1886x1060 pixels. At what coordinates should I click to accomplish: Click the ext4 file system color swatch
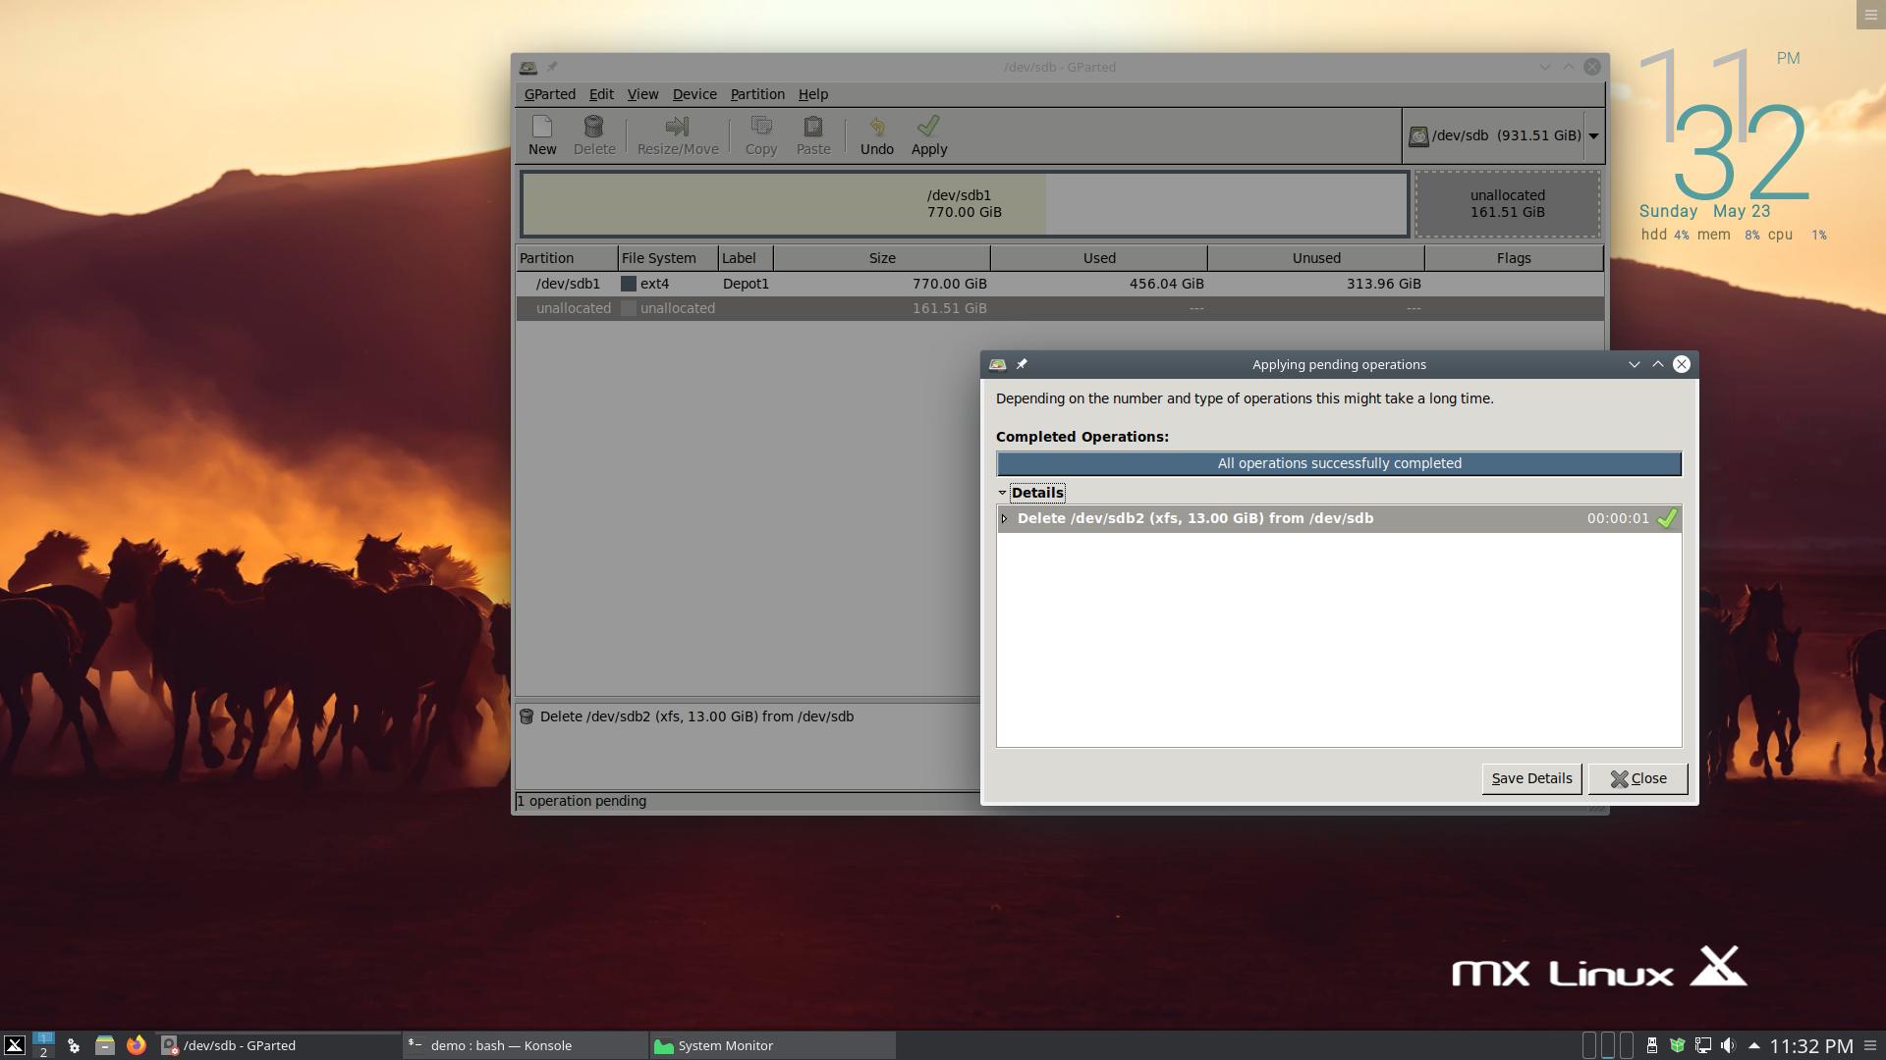click(x=629, y=284)
